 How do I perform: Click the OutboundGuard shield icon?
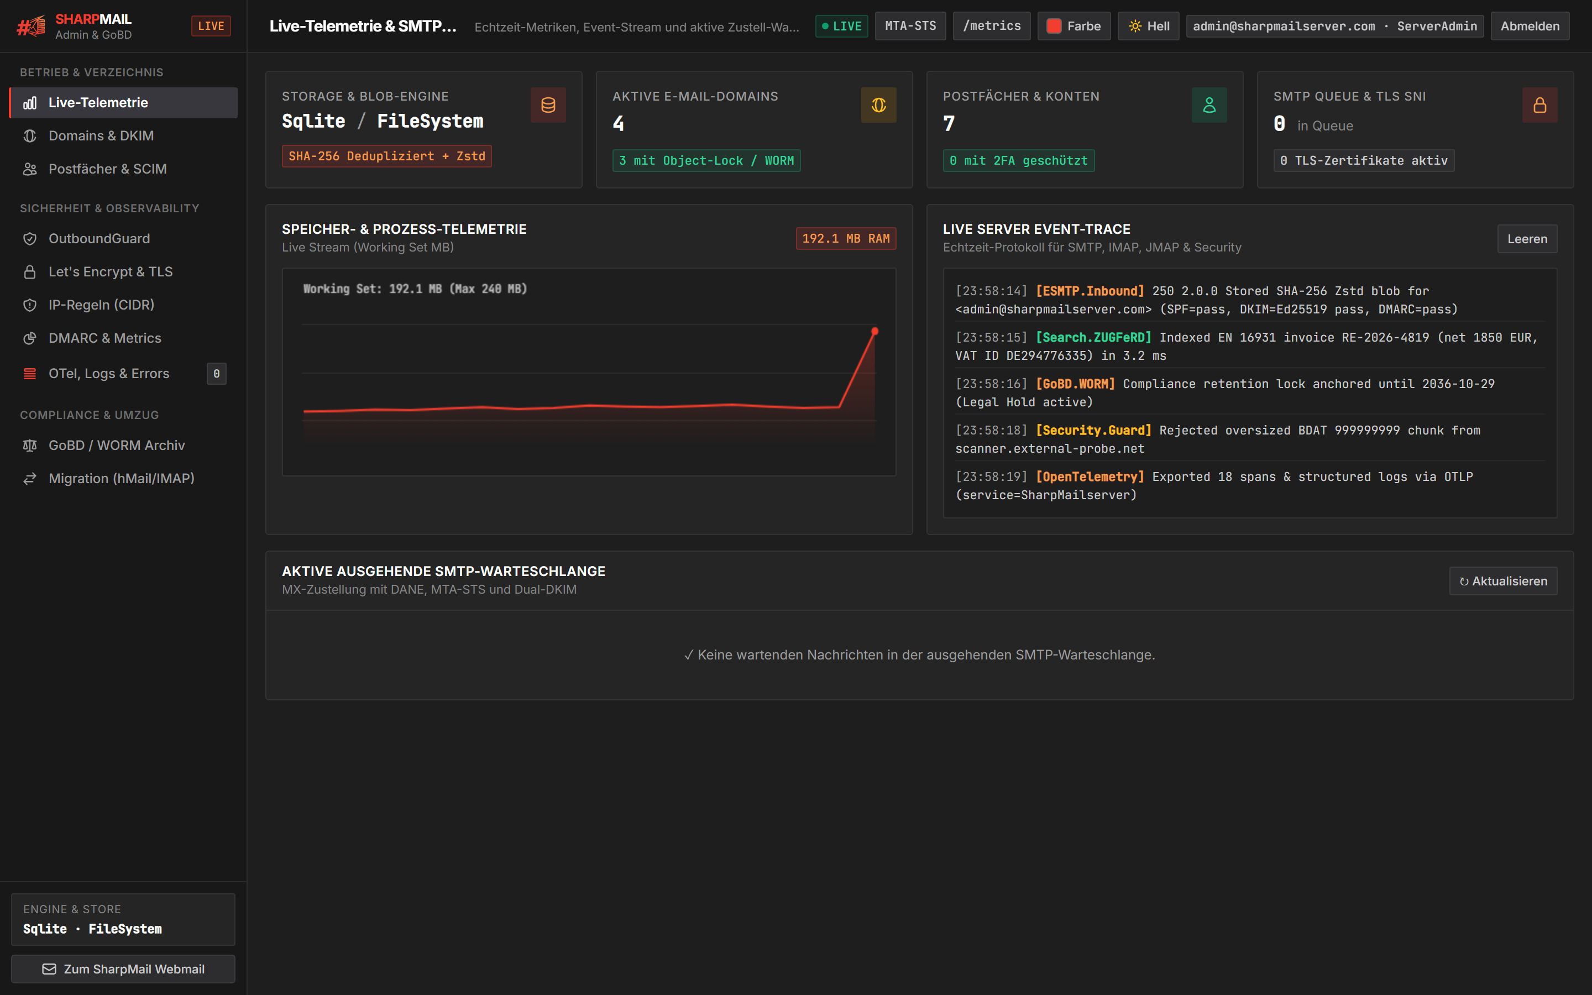pos(30,239)
